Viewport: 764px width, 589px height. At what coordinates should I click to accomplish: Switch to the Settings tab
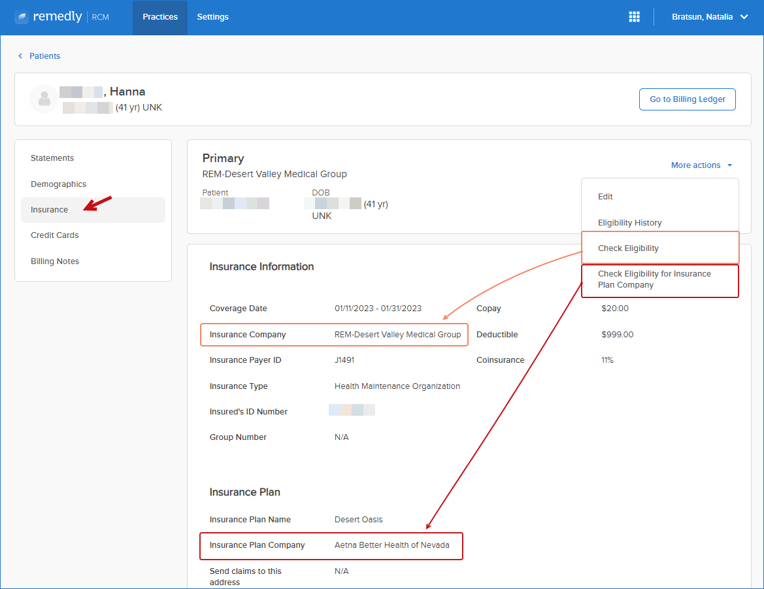point(212,17)
